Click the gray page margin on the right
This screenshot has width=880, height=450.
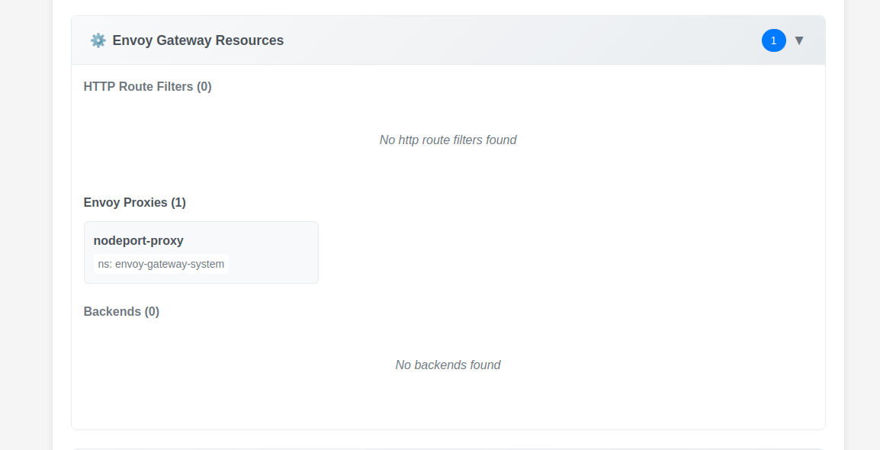click(x=862, y=229)
